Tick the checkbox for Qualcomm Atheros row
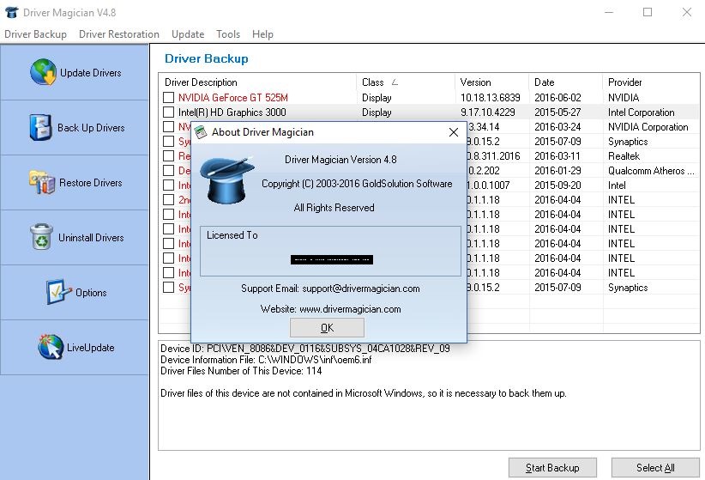 [169, 170]
